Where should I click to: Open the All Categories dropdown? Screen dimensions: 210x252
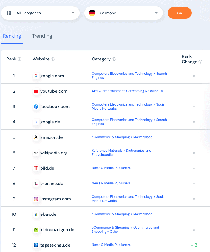tap(40, 13)
